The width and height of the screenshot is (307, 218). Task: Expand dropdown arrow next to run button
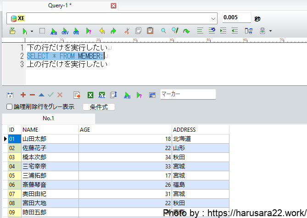tap(32, 31)
